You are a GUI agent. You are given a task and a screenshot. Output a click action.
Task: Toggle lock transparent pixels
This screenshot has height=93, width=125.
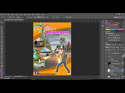tap(109, 50)
